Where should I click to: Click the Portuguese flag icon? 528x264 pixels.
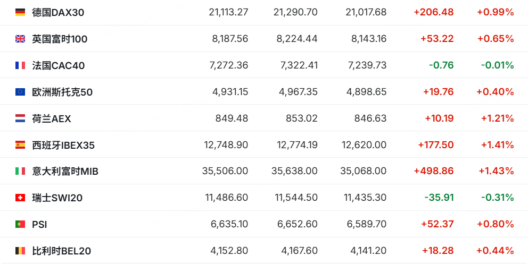[20, 224]
